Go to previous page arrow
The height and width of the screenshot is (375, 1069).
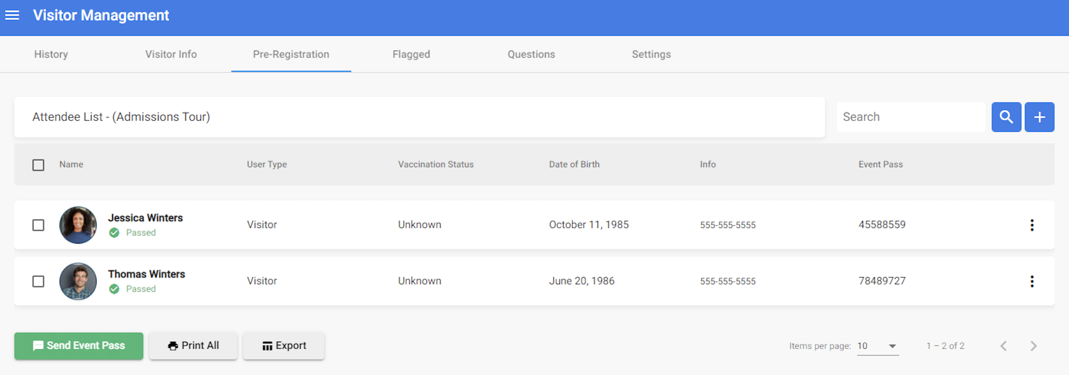pos(1003,346)
